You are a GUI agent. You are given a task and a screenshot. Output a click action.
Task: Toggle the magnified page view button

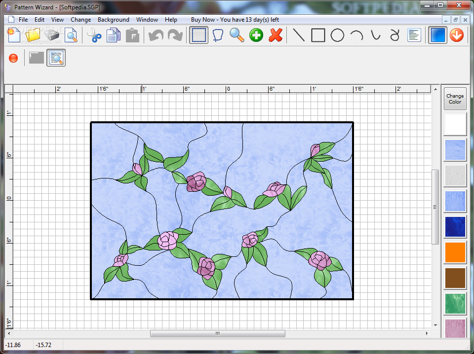56,58
